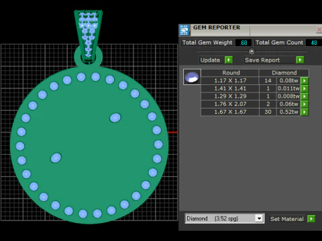This screenshot has height=241, width=322.
Task: Select the pave-set bail at the pendant top
Action: click(x=89, y=35)
